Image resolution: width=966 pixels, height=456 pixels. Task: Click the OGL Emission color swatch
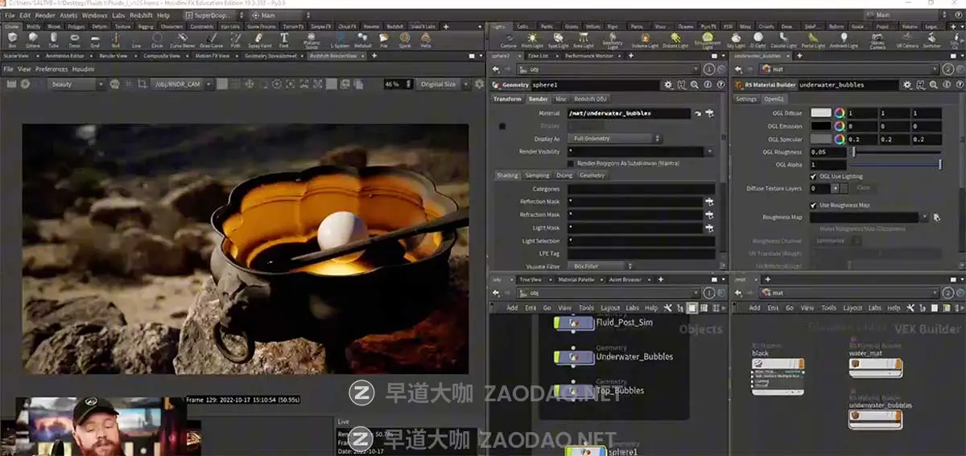pos(820,125)
